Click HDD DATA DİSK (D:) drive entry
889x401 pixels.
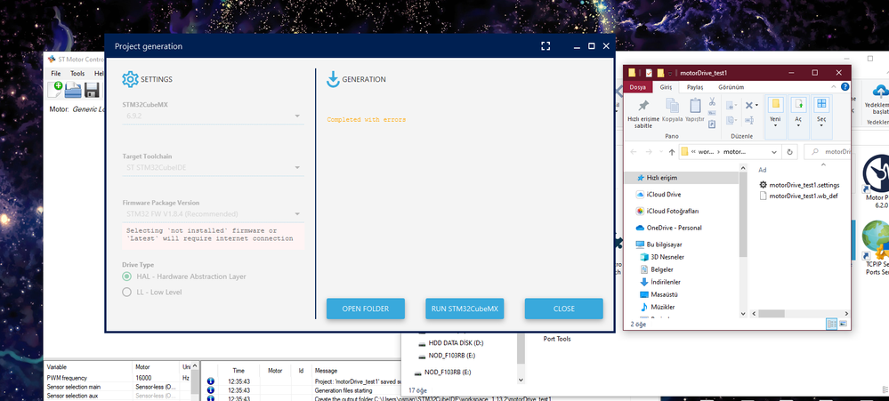coord(451,343)
